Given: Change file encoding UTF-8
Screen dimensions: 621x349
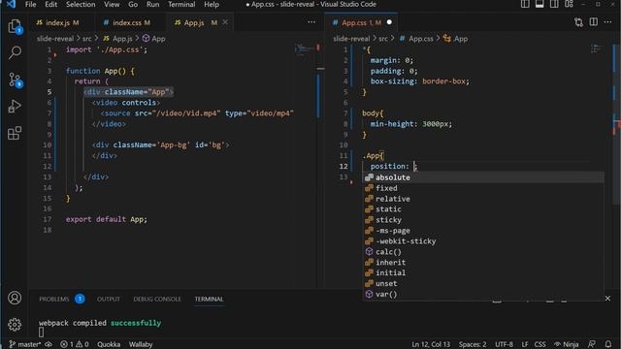Looking at the screenshot, I should [x=504, y=344].
